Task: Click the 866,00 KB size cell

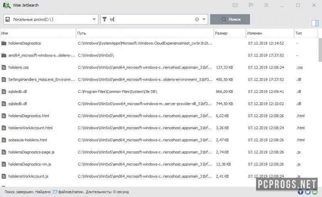Action: pos(224,91)
